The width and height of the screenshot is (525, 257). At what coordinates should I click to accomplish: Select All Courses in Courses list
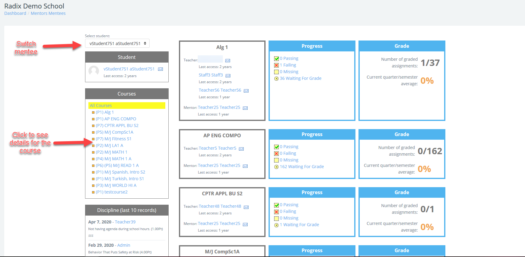[101, 106]
